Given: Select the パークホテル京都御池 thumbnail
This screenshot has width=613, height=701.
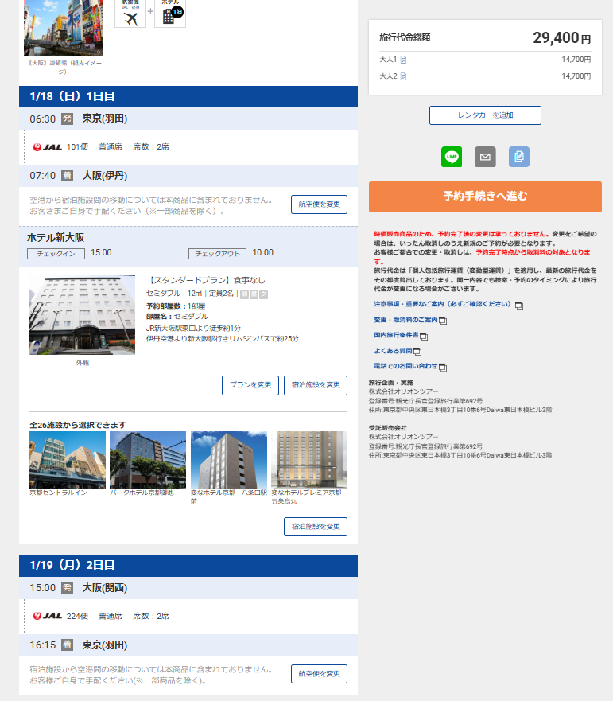Looking at the screenshot, I should (x=148, y=460).
